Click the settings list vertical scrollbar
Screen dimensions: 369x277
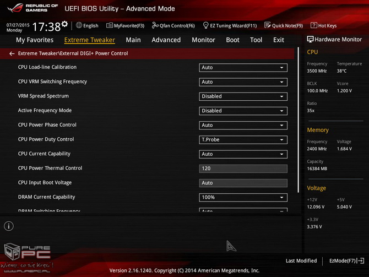coord(298,120)
